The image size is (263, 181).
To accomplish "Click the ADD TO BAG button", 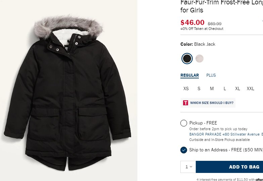I will pos(229,167).
